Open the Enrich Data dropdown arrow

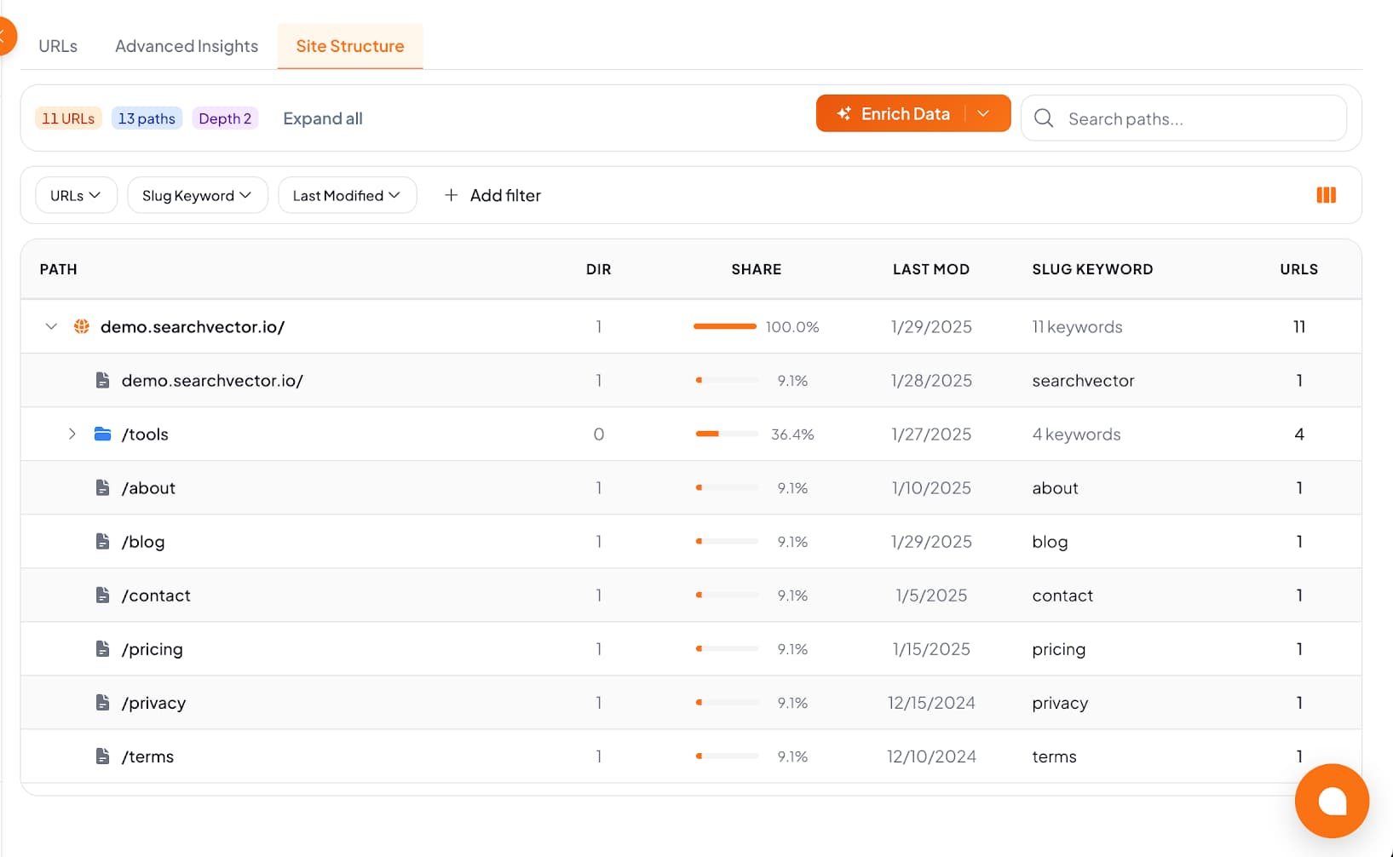pos(984,113)
